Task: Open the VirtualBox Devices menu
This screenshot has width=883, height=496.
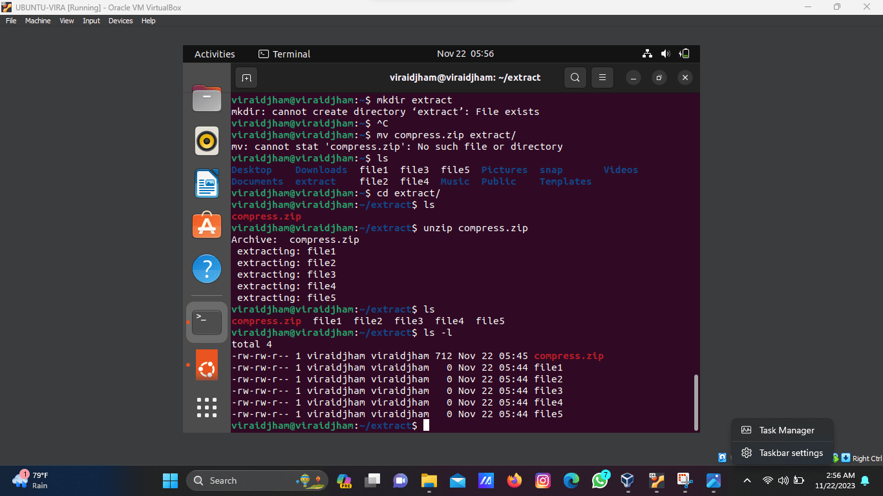Action: [x=120, y=21]
